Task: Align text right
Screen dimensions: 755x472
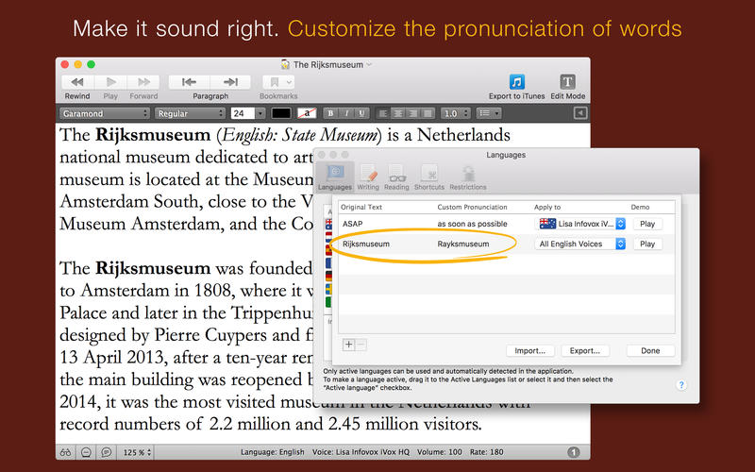Action: pos(412,113)
